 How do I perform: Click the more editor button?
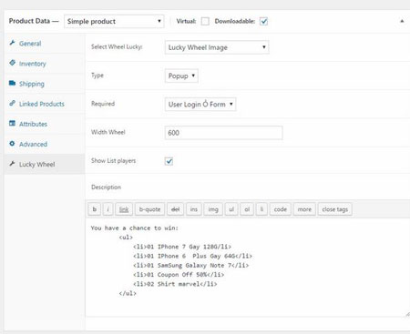[304, 209]
